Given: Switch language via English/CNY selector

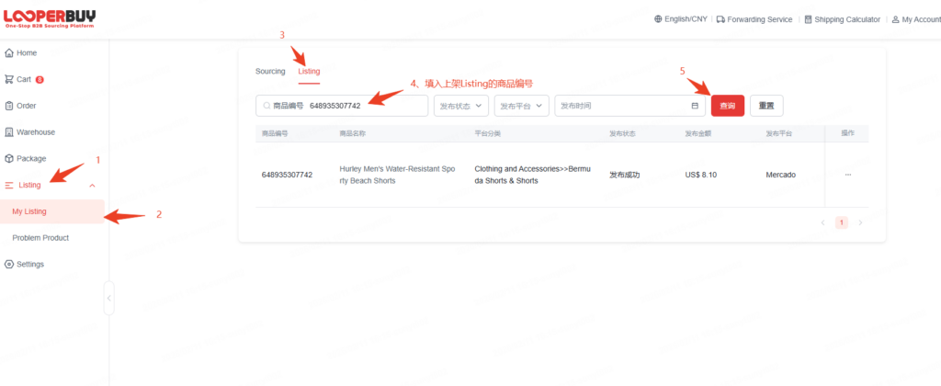Looking at the screenshot, I should 681,19.
